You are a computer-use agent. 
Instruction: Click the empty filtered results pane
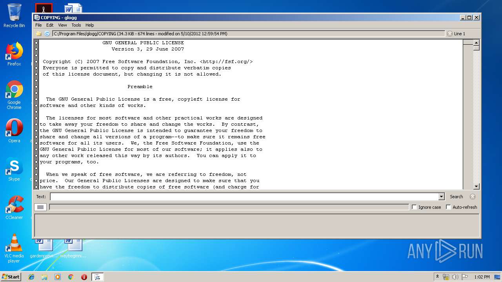pyautogui.click(x=257, y=225)
